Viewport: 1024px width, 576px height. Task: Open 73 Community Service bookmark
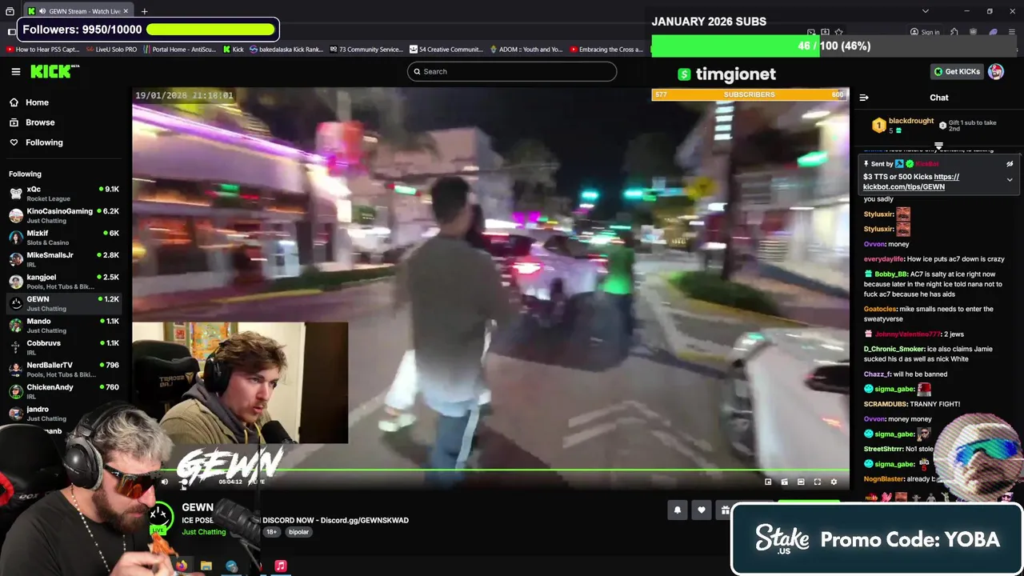366,50
